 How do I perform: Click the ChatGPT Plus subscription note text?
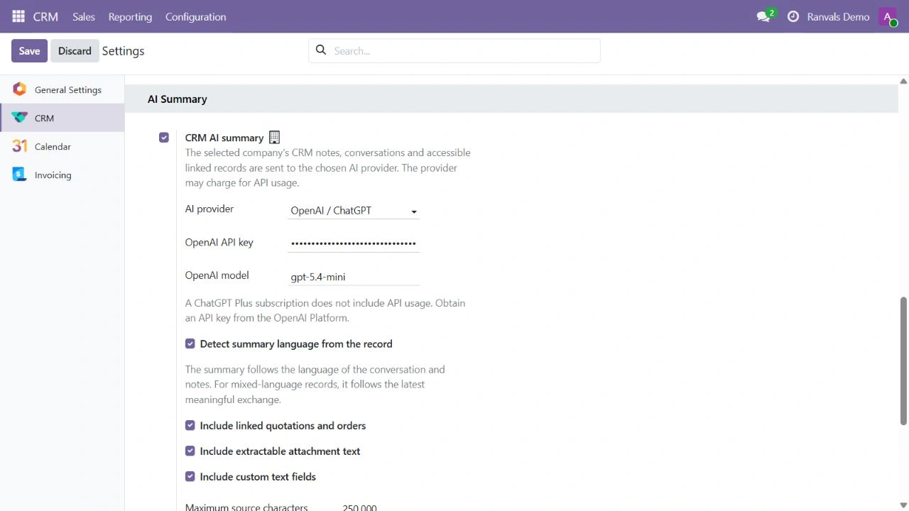(325, 310)
